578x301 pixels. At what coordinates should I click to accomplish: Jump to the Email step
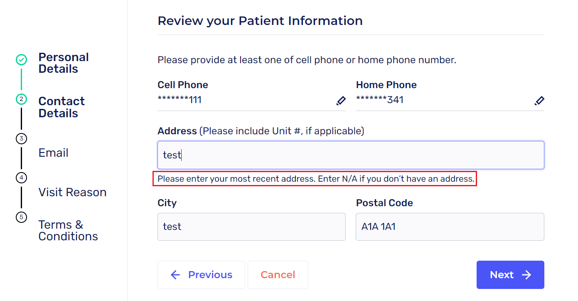point(54,153)
